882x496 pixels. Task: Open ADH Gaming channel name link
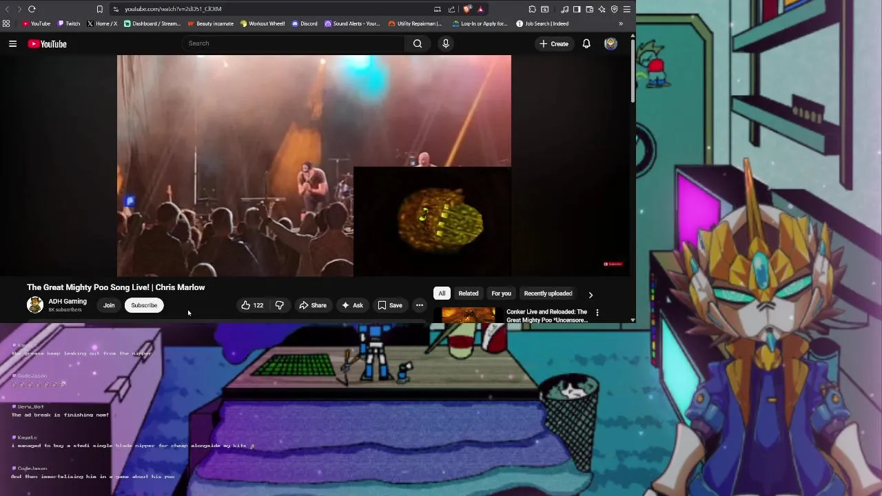pos(68,301)
